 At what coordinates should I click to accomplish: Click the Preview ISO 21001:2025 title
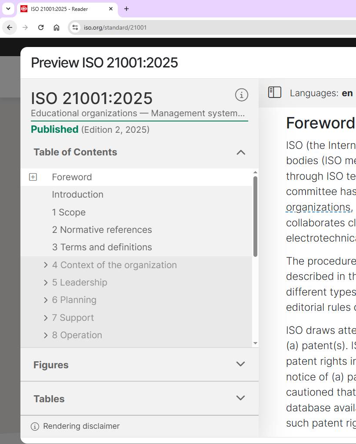(104, 63)
